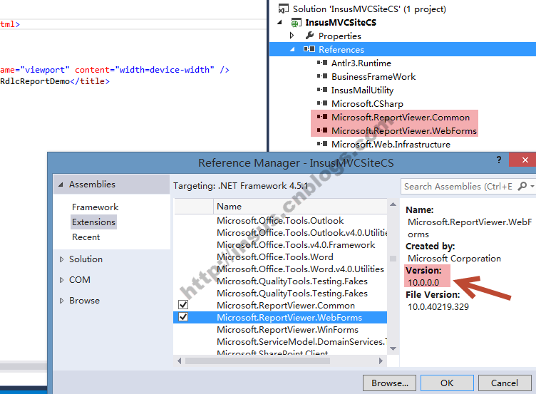
Task: Select Microsoft.CSharp reference
Action: pyautogui.click(x=367, y=103)
